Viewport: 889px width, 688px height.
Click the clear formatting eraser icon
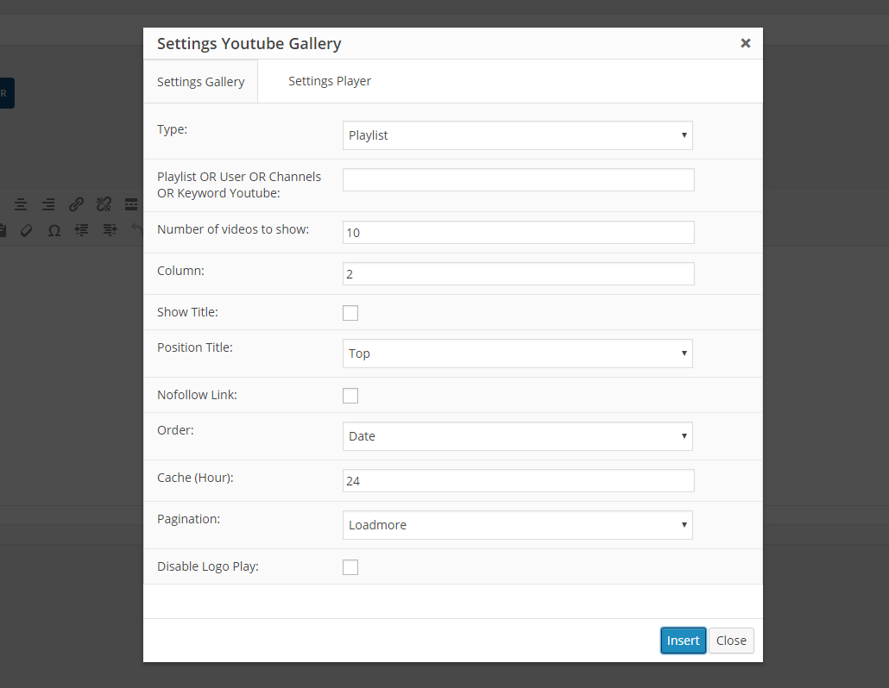pos(26,230)
